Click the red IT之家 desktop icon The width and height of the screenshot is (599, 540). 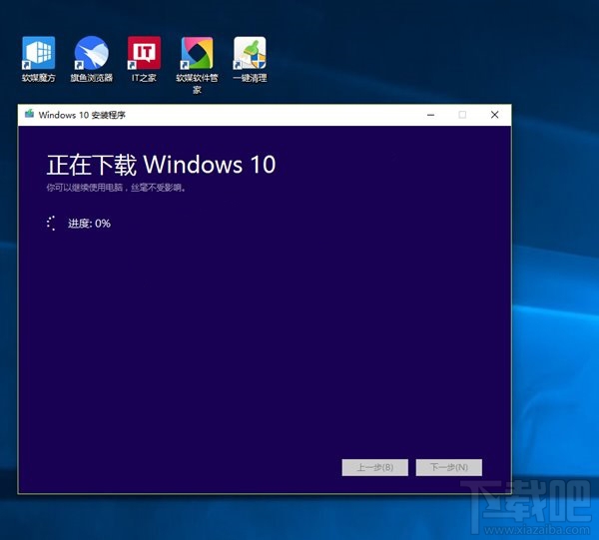(144, 53)
